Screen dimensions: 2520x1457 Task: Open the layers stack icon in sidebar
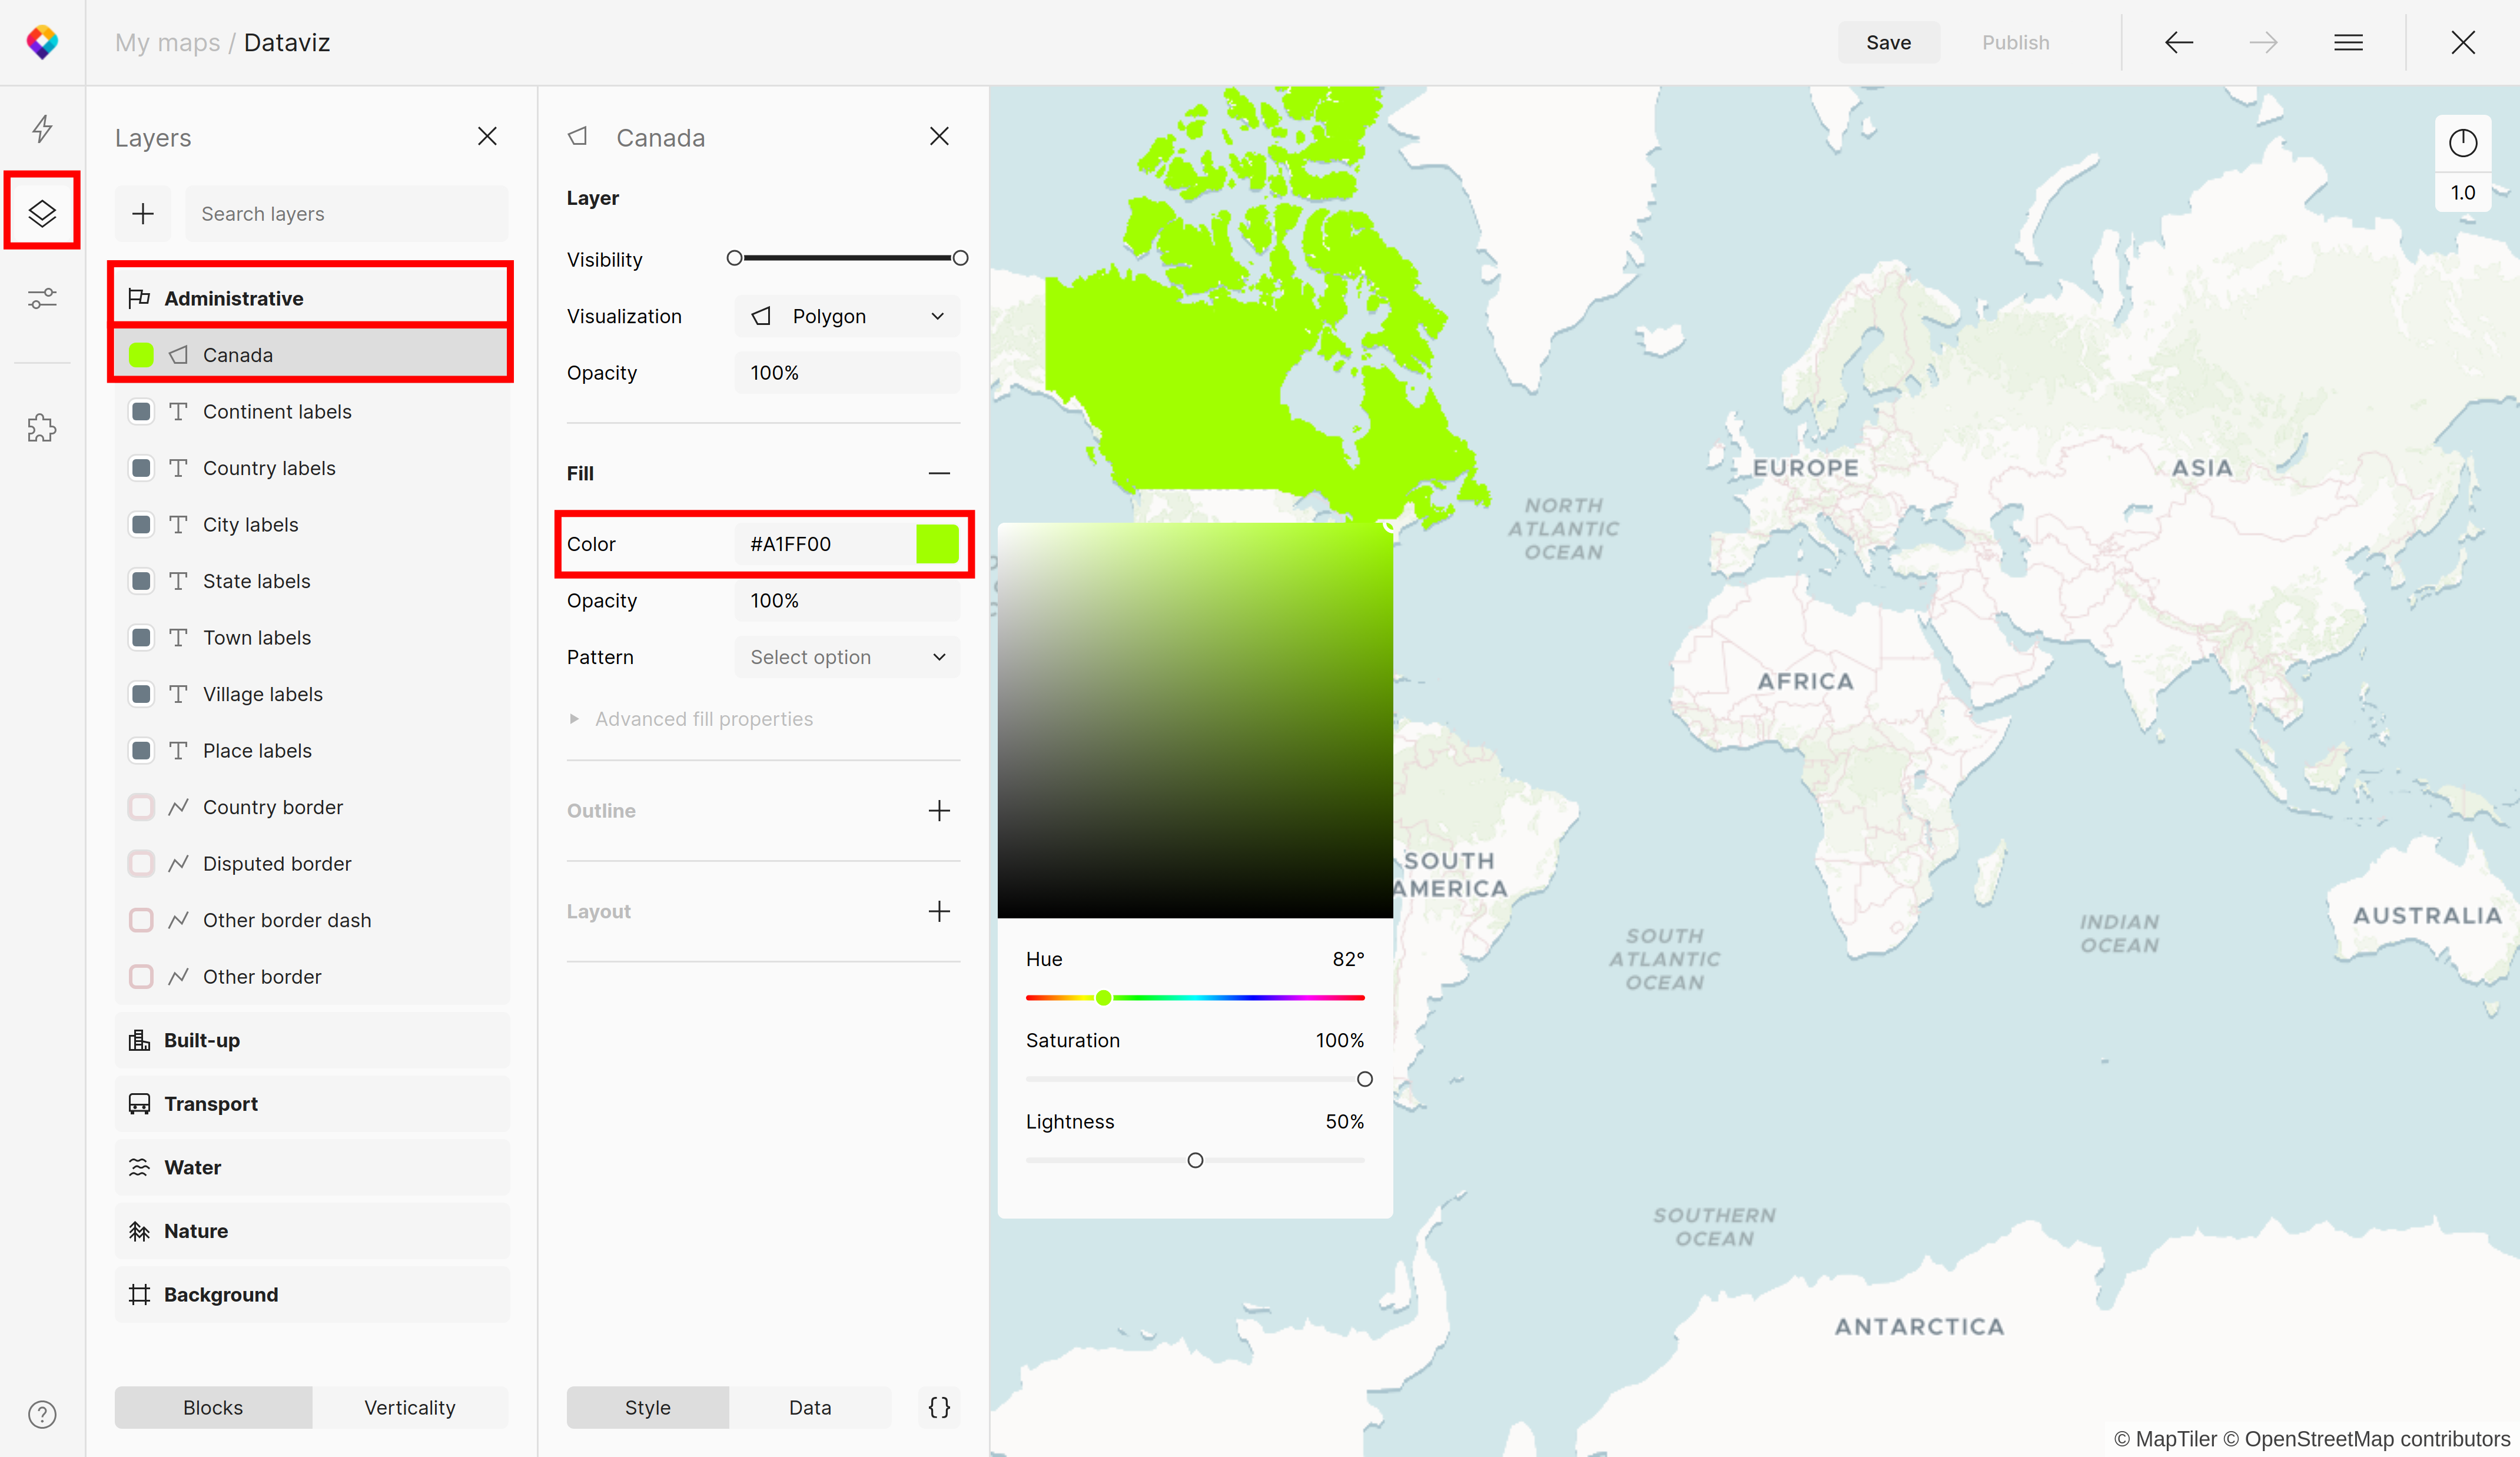coord(42,212)
